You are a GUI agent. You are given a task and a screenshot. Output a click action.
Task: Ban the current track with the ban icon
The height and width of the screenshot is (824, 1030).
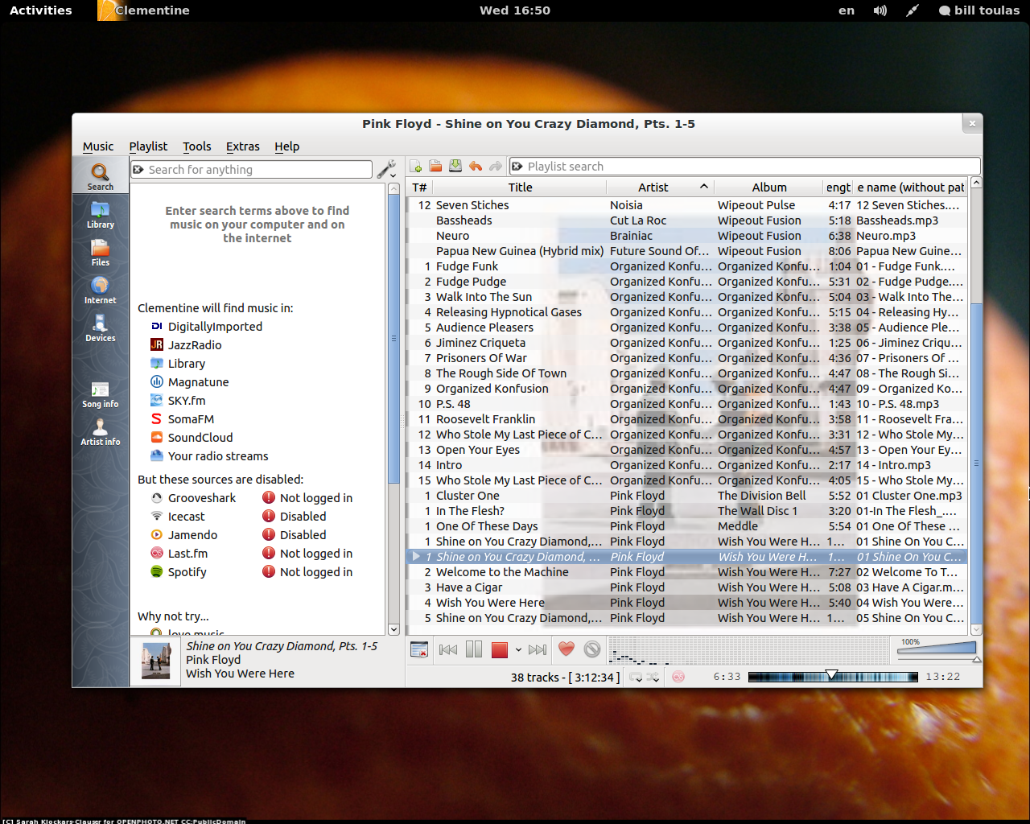point(592,649)
